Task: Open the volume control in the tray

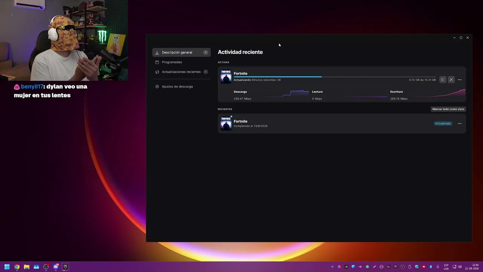Action: [x=460, y=267]
